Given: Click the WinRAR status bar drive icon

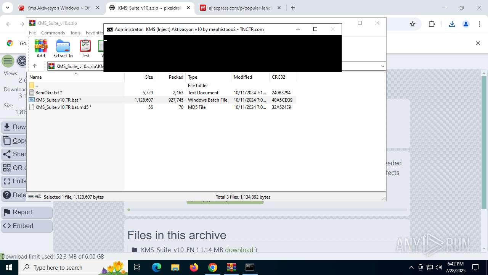Looking at the screenshot, I should pyautogui.click(x=31, y=197).
